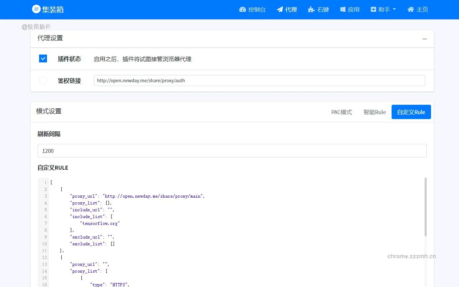459x287 pixels.
Task: Open the 控制台 dashboard gauge icon
Action: [243, 10]
